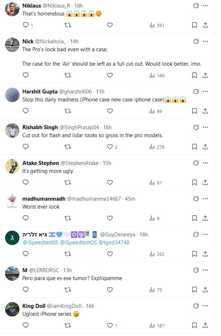Share Rishabh Singh's tweet

205,147
